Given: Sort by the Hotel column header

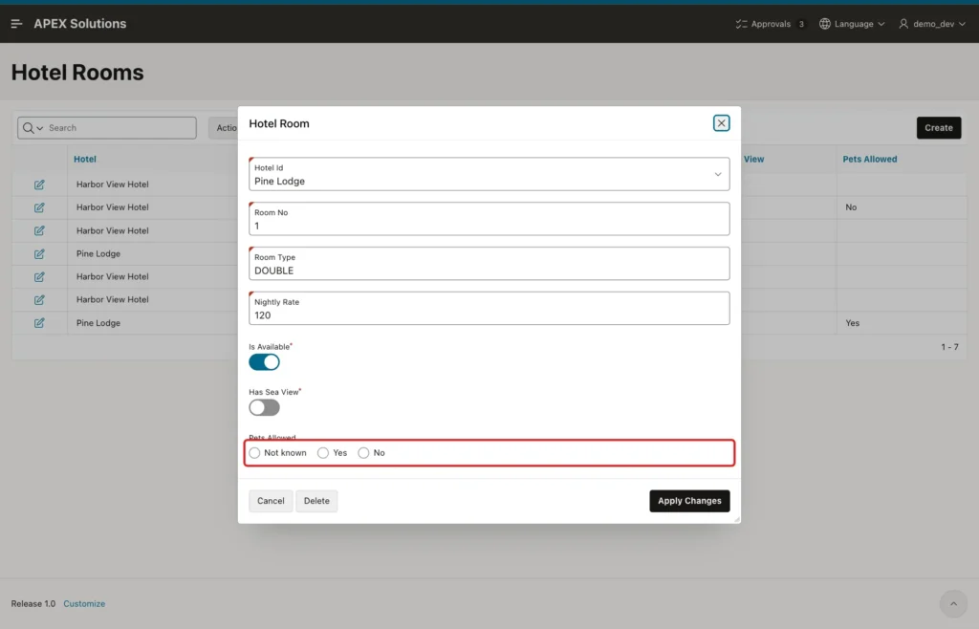Looking at the screenshot, I should [x=85, y=159].
